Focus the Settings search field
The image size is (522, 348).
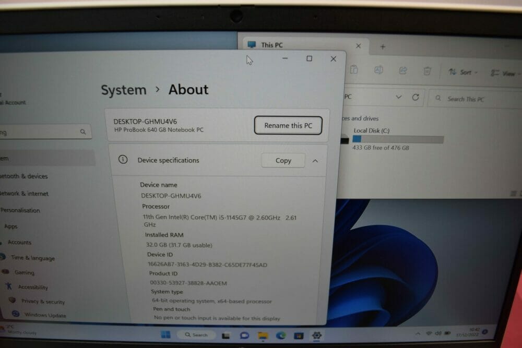(45, 132)
